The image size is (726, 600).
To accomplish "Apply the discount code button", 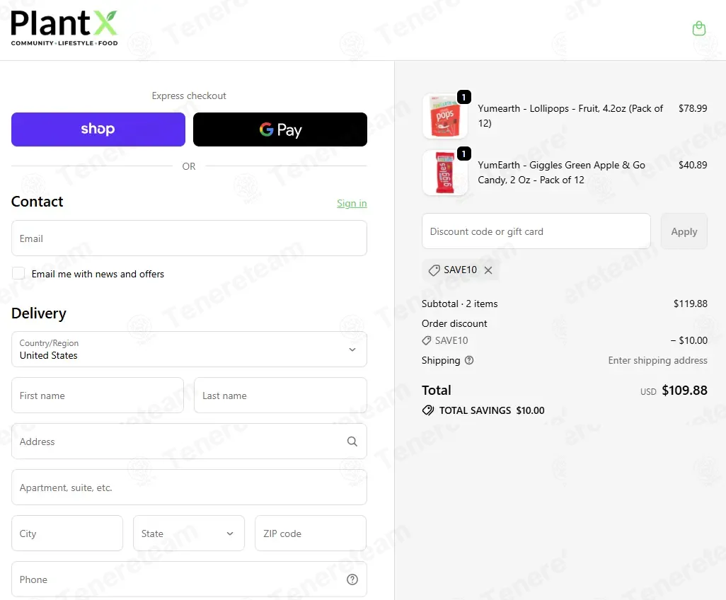I will (x=684, y=231).
